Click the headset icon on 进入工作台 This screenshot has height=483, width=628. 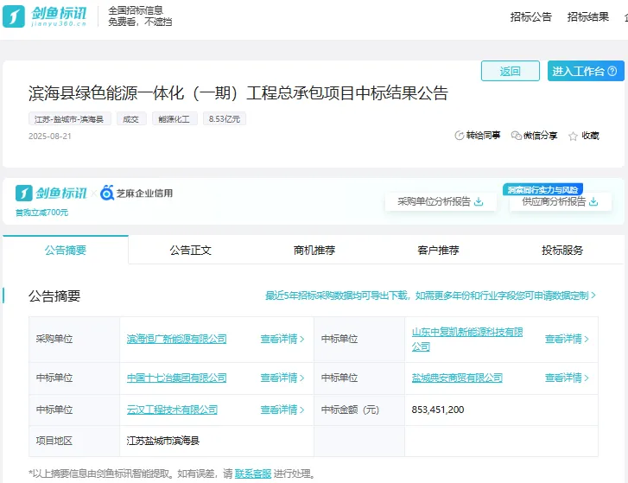click(x=612, y=72)
